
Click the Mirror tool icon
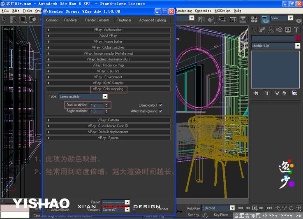[201, 19]
